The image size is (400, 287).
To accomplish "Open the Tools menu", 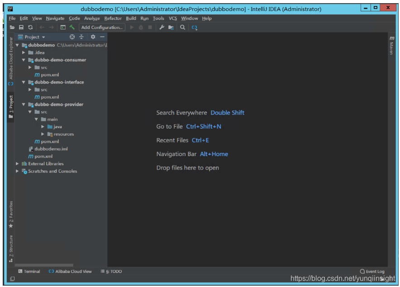I will pos(158,19).
